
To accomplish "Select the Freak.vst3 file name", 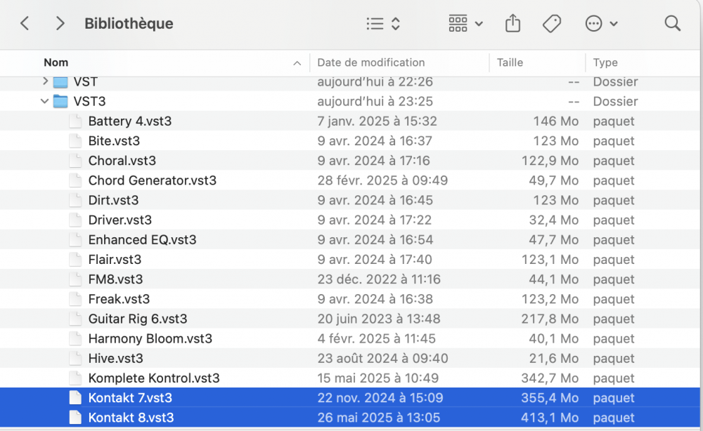I will tap(119, 299).
